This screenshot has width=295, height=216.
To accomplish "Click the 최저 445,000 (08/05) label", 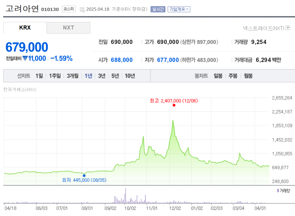I will pyautogui.click(x=84, y=180).
